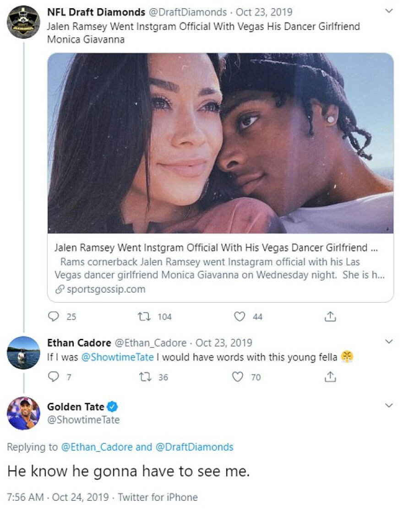Reply to the NFL Draft Diamonds tweet
This screenshot has width=403, height=509.
coord(54,316)
